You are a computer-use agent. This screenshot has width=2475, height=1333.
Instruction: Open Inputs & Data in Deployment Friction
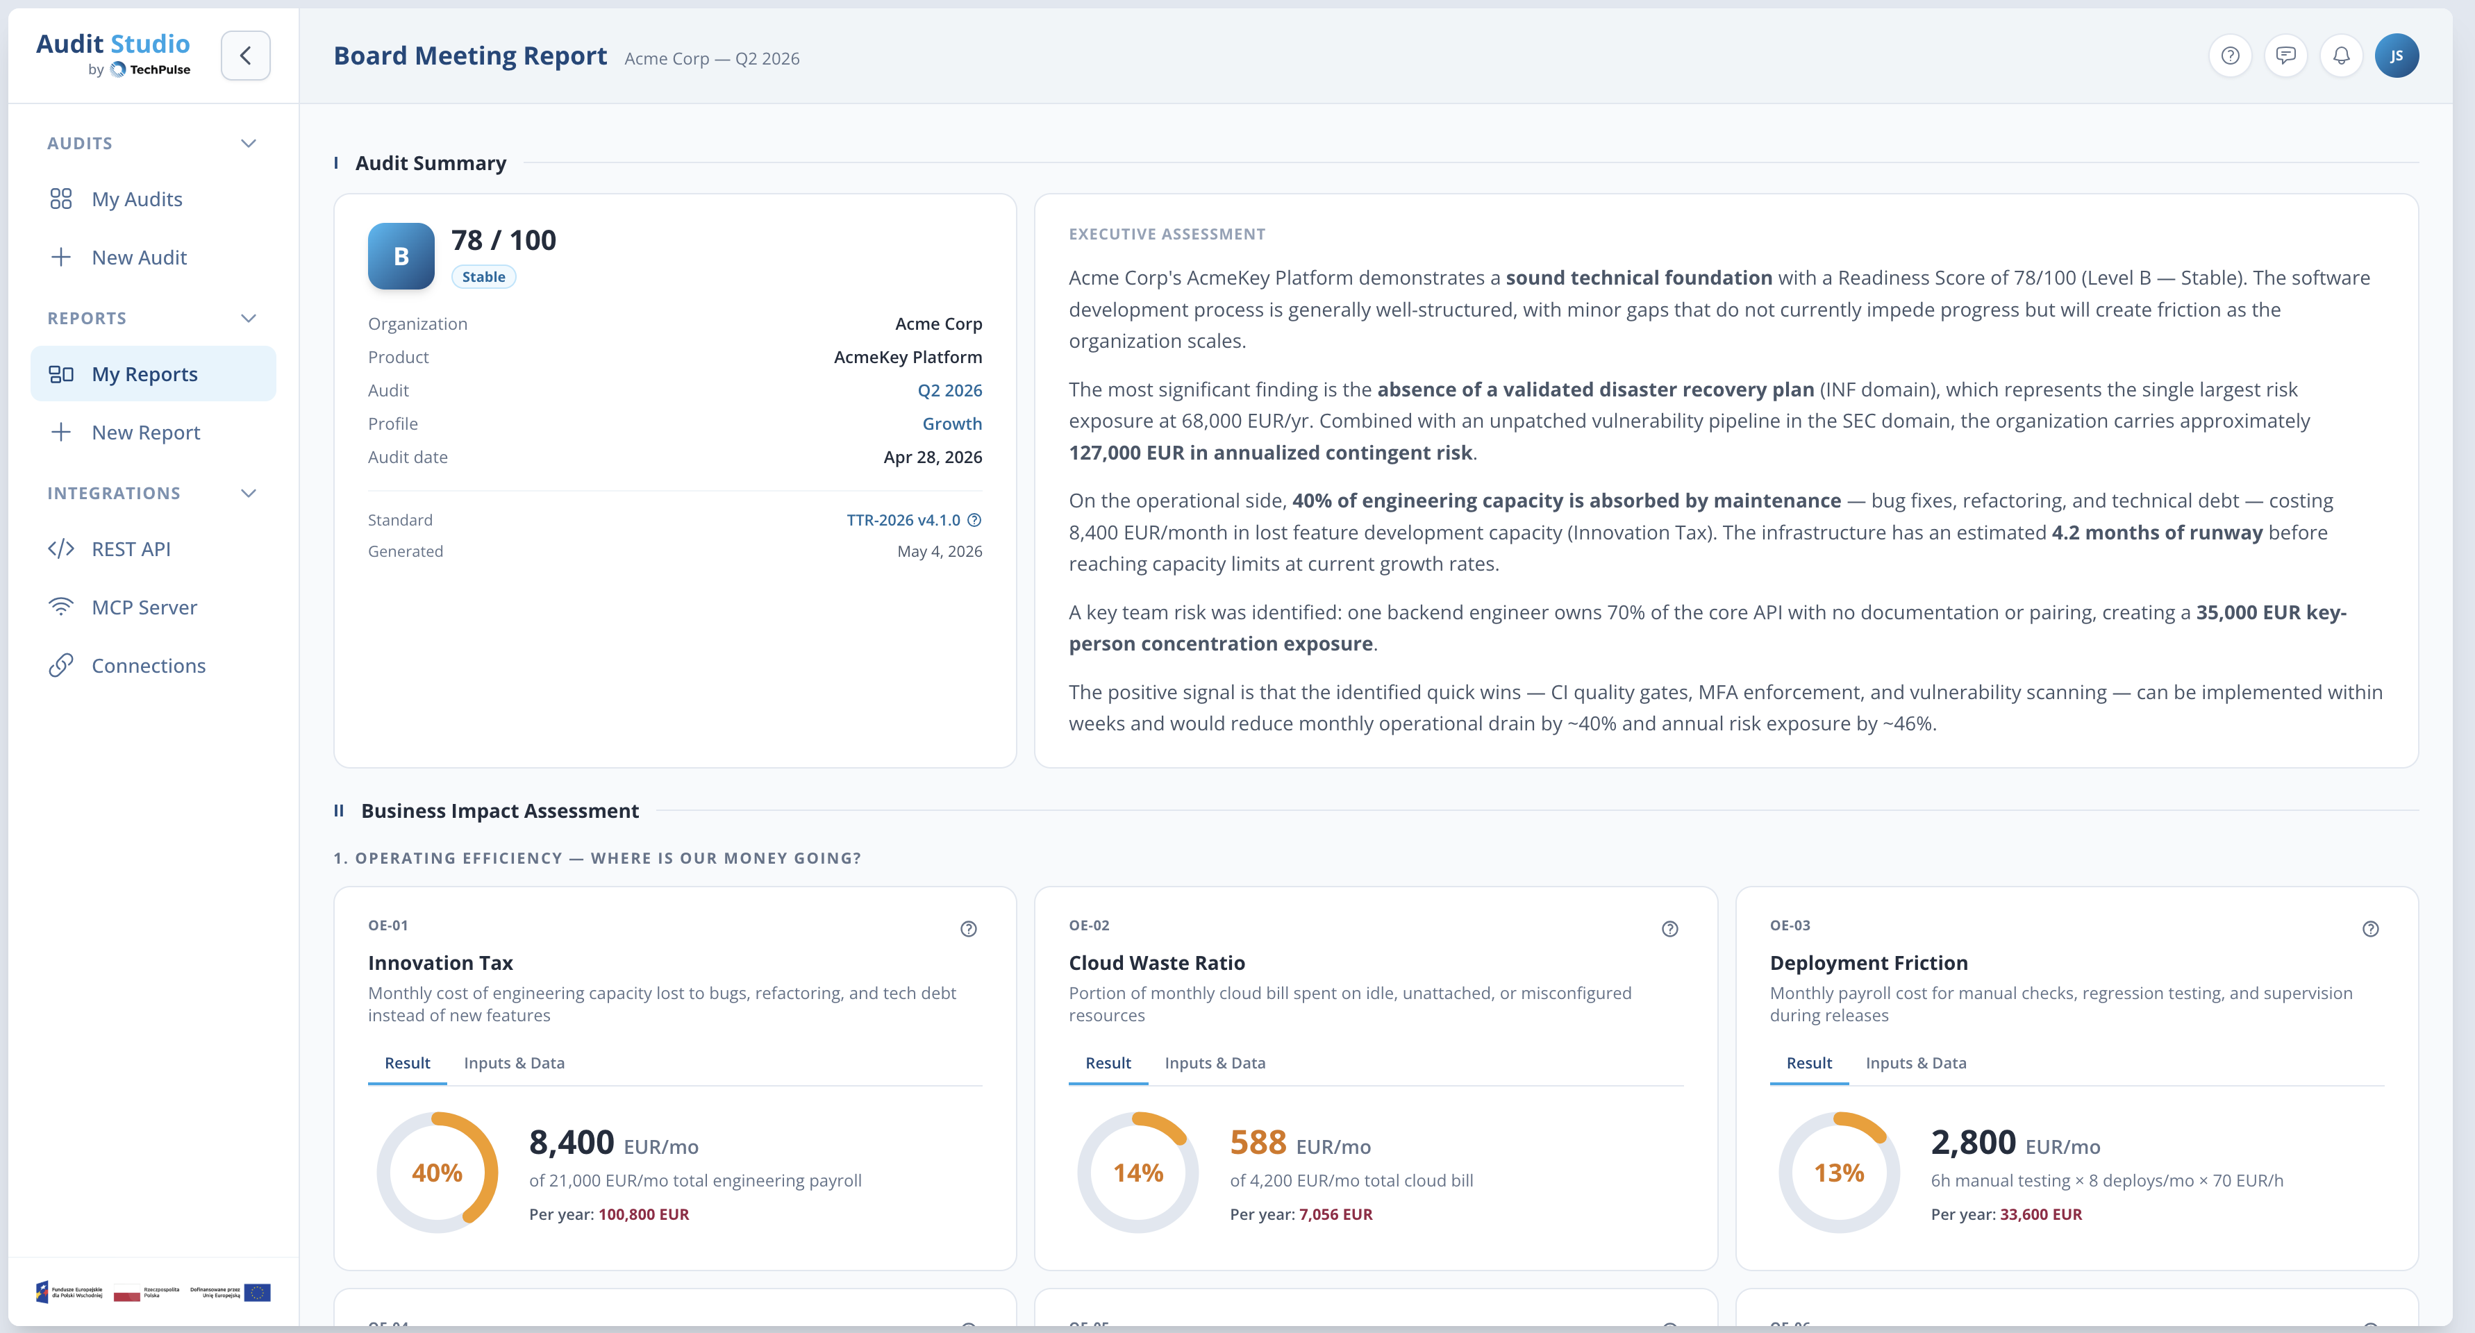[1916, 1063]
